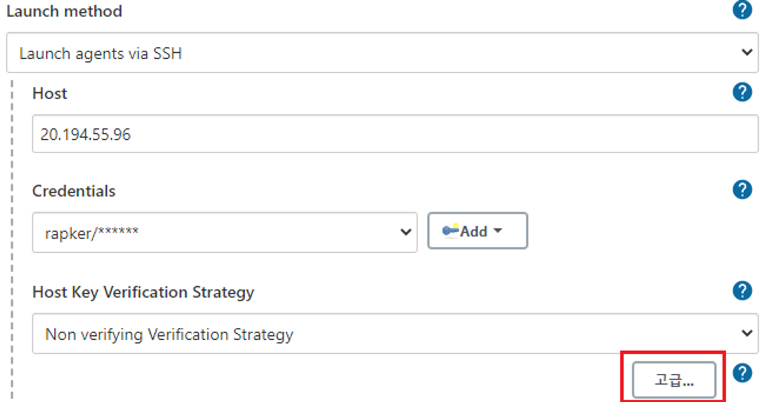Screen dimensions: 767x402
Task: Expand the rapker credentials dropdown
Action: 225,232
